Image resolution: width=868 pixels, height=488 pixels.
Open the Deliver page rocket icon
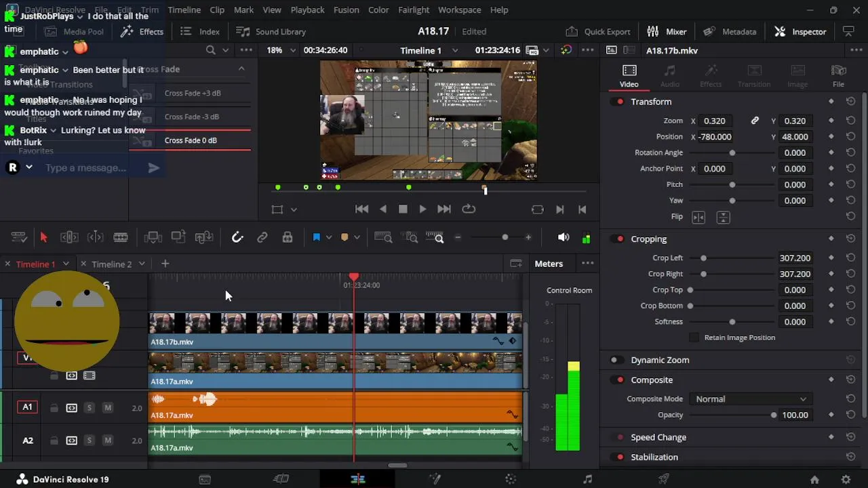tap(664, 479)
